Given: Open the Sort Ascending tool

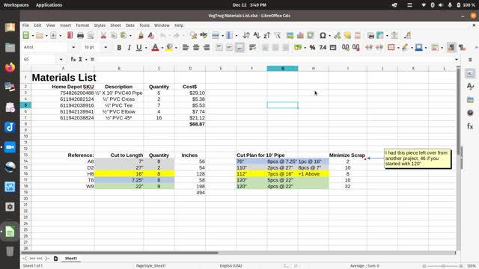Looking at the screenshot, I should [x=257, y=35].
